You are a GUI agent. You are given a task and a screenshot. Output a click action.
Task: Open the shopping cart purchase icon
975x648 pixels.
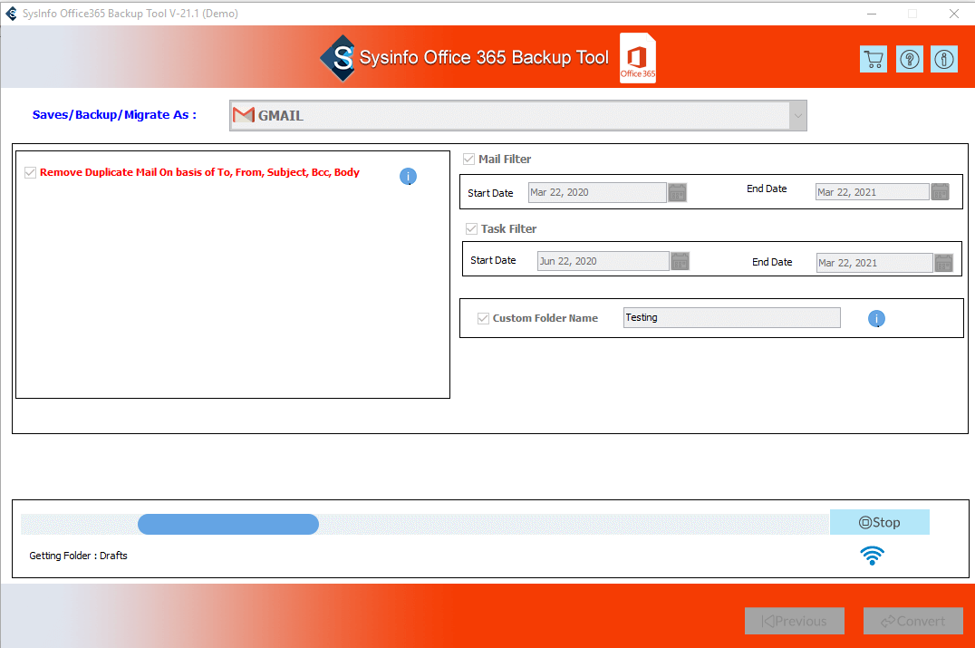pyautogui.click(x=873, y=59)
